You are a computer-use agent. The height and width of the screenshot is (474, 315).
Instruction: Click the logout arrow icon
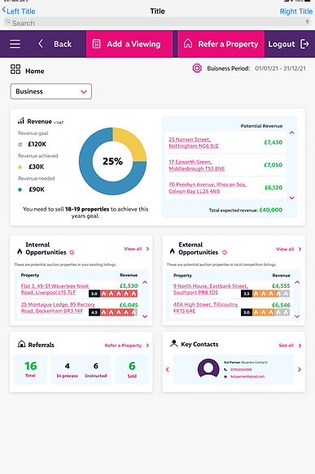pos(304,44)
